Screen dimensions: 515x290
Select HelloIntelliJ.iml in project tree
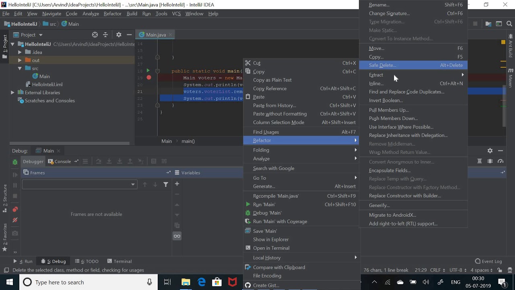coord(44,85)
